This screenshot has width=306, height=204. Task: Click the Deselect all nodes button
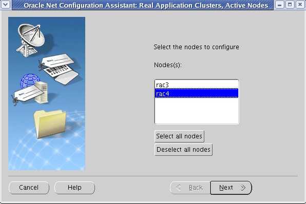click(x=183, y=150)
